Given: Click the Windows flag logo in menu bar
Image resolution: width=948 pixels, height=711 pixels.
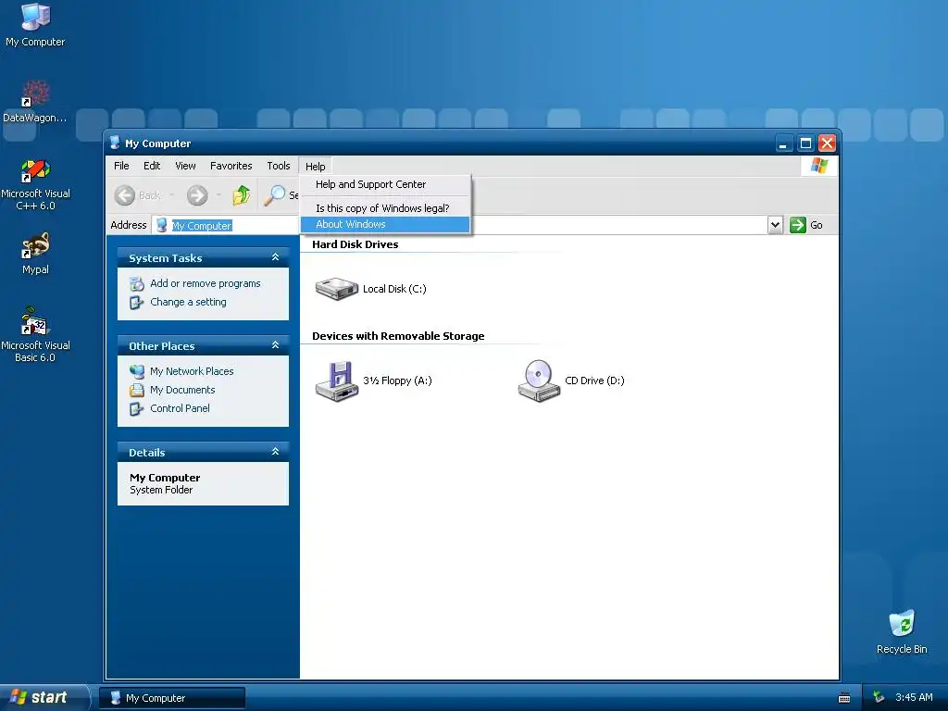Looking at the screenshot, I should tap(819, 166).
